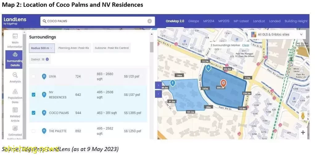Click the 642 units cell

[x=78, y=94]
